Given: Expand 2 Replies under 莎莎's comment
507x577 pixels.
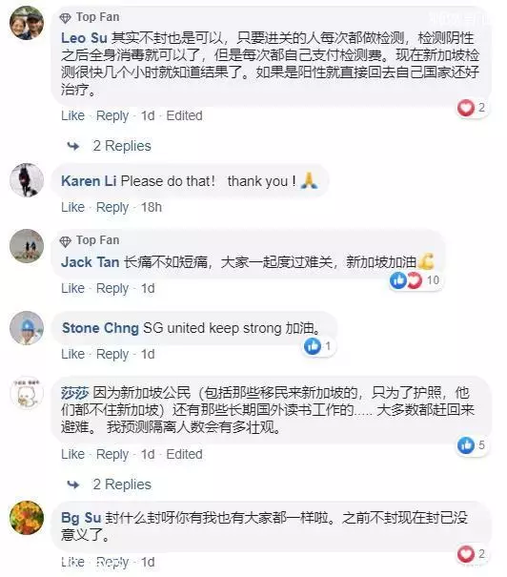Looking at the screenshot, I should click(122, 484).
